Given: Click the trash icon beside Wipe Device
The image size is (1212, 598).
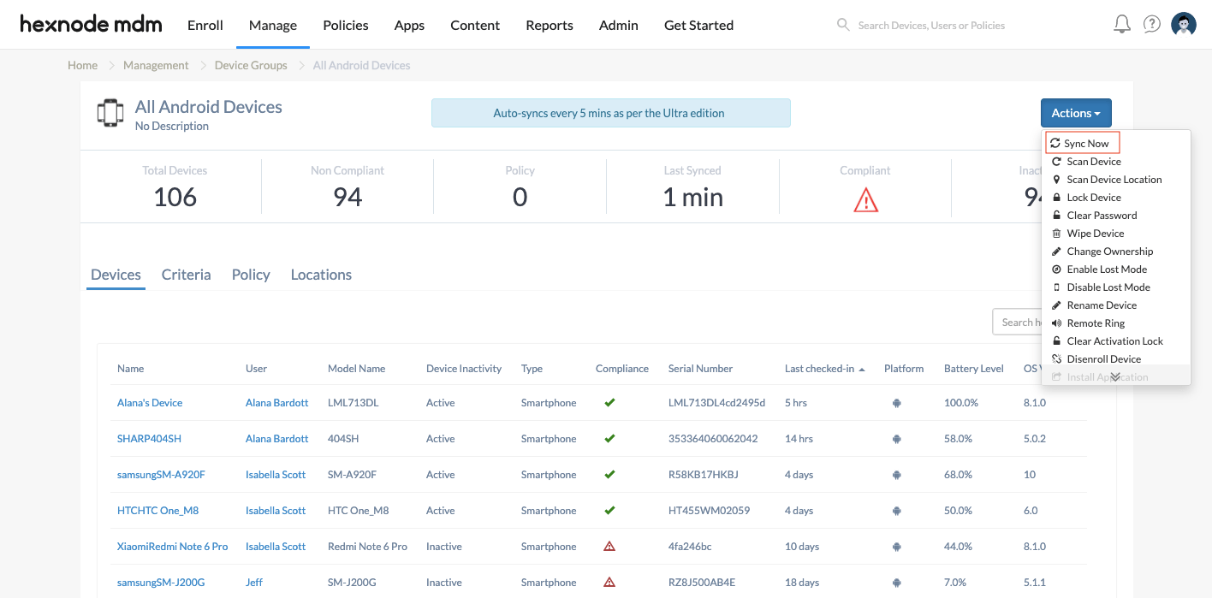Looking at the screenshot, I should [x=1056, y=233].
